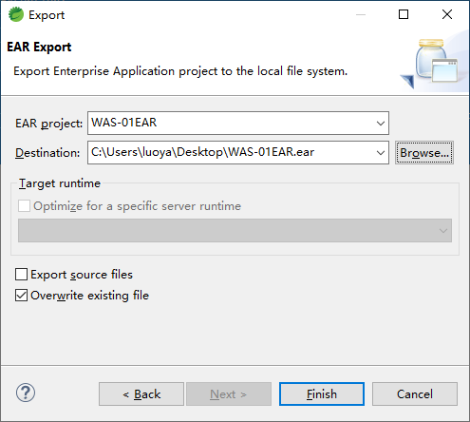Click the Destination path text field
This screenshot has width=470, height=422.
(231, 153)
